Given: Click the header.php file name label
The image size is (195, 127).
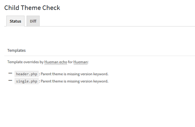Looking at the screenshot, I should (x=27, y=74).
